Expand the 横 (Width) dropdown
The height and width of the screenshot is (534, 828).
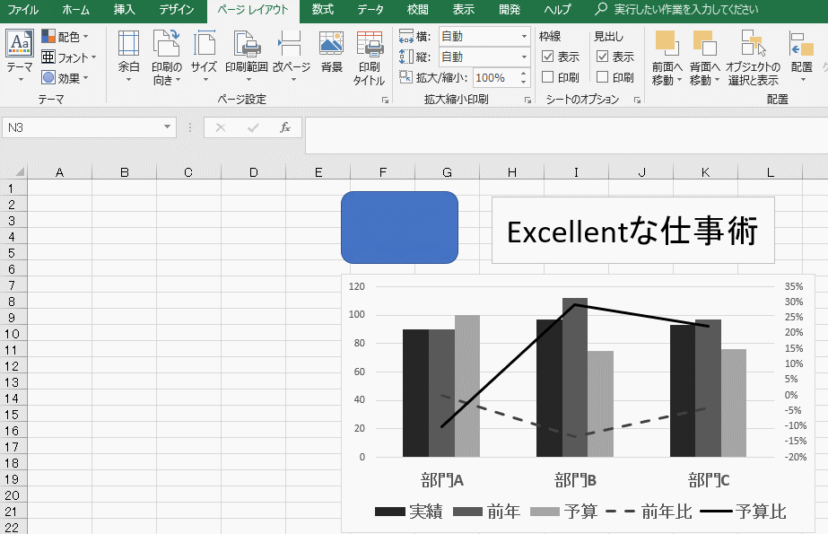click(x=524, y=37)
